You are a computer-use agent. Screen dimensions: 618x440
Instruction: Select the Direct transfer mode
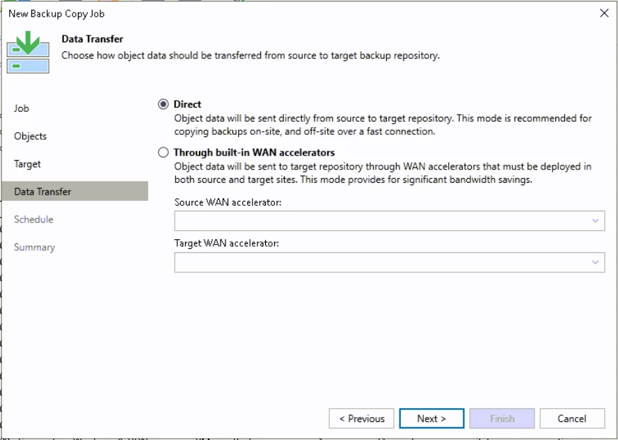(163, 104)
